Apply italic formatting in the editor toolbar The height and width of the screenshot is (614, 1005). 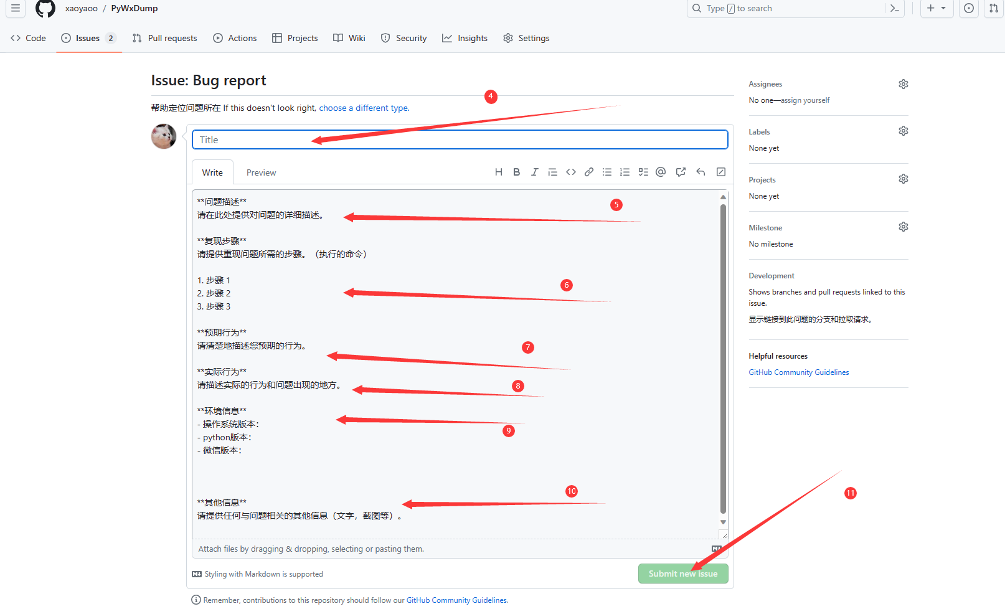(534, 172)
